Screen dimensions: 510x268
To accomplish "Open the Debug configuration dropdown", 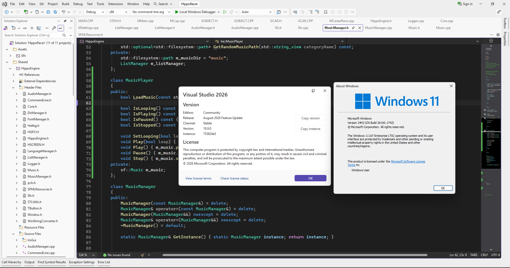I will [x=95, y=12].
